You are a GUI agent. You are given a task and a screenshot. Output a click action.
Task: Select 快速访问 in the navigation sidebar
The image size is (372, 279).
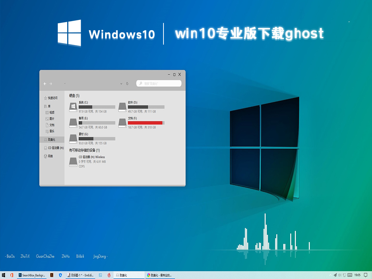coord(51,98)
